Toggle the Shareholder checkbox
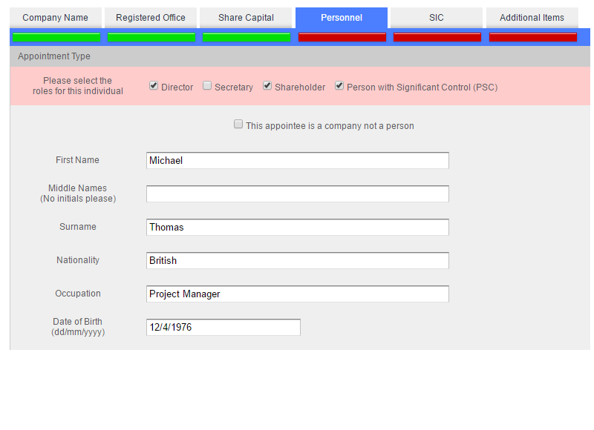The width and height of the screenshot is (594, 430). 267,86
